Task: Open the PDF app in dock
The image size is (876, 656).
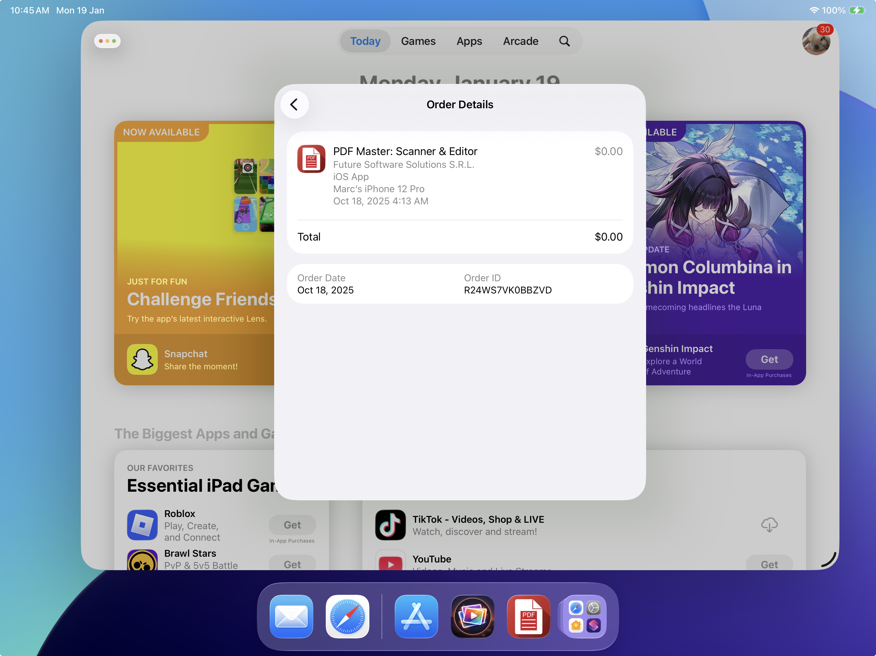Action: pyautogui.click(x=528, y=616)
